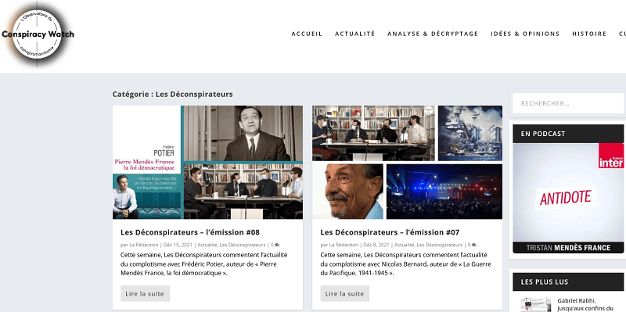Click the En Podcast widget header
Viewport: 626px width, 312px height.
pos(568,134)
